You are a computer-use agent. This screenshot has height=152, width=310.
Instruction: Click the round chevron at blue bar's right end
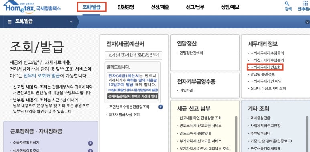click(307, 22)
